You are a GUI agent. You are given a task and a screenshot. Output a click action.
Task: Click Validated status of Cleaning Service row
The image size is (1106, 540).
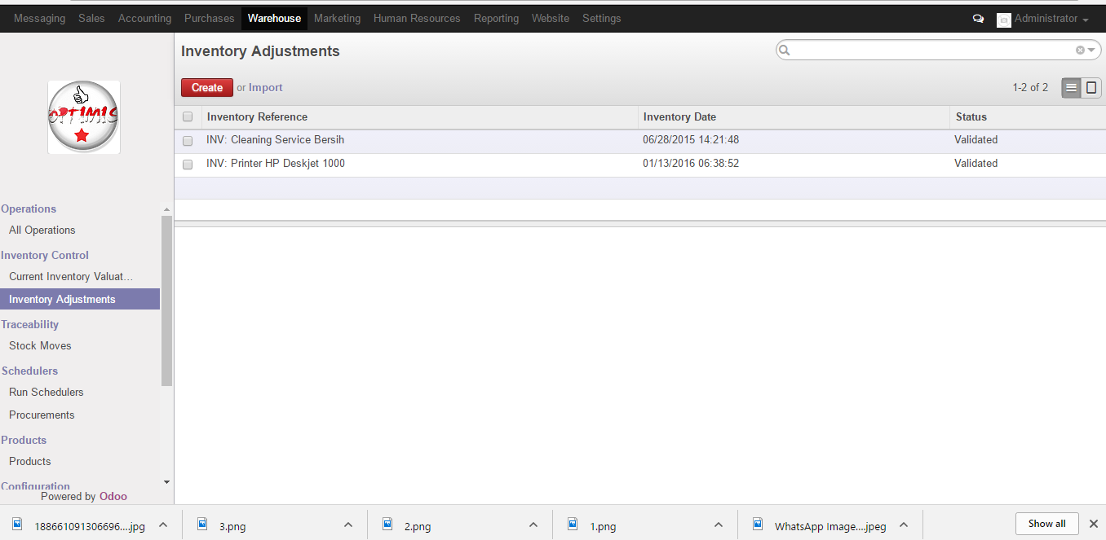tap(976, 140)
